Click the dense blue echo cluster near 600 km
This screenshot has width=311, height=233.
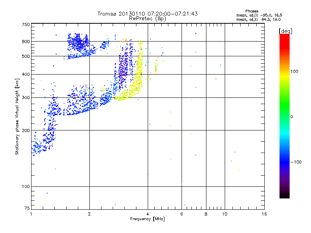(x=79, y=43)
